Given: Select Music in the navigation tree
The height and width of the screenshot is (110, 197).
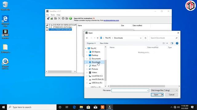Looking at the screenshot, I should (x=94, y=66).
